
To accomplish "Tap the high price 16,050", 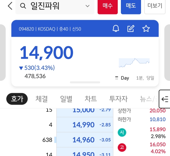I will tap(157, 144).
